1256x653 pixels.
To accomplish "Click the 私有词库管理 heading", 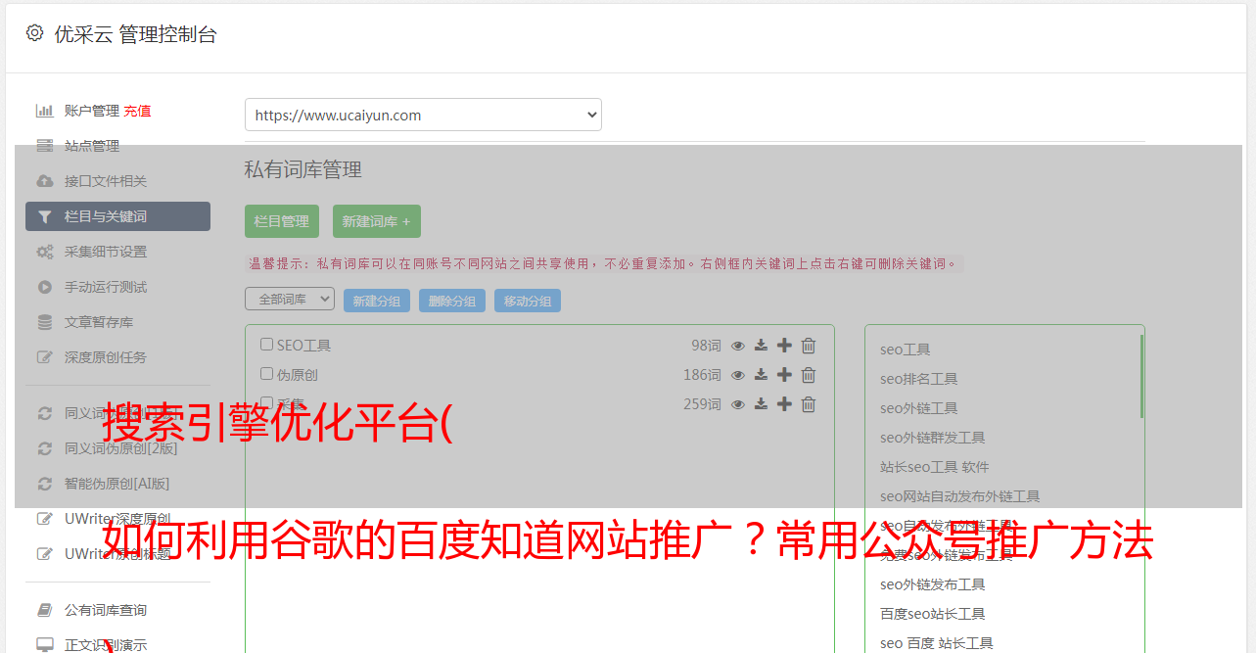I will point(303,169).
